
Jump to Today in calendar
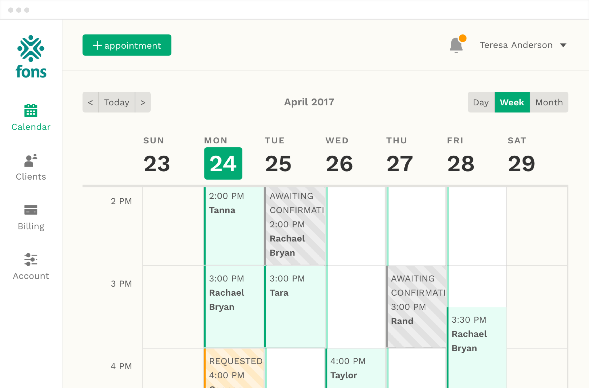click(x=116, y=102)
